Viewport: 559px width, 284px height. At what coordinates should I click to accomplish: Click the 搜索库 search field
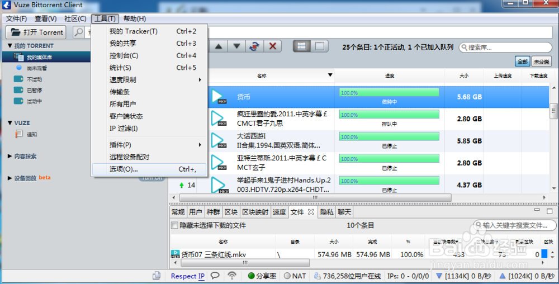click(505, 48)
